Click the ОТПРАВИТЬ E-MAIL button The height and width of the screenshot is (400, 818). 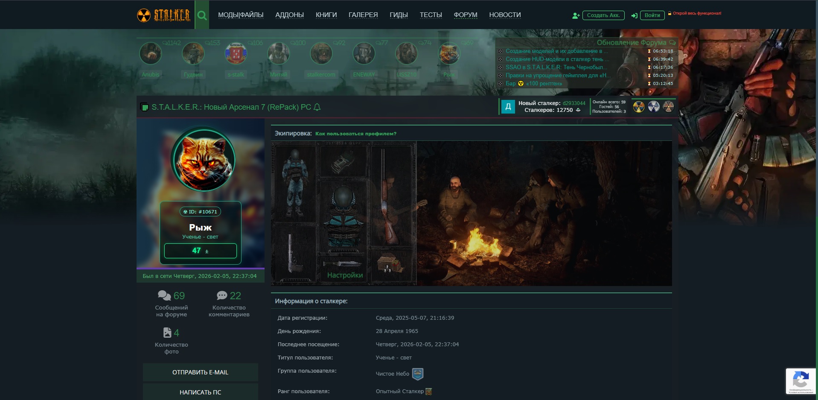[x=200, y=372]
